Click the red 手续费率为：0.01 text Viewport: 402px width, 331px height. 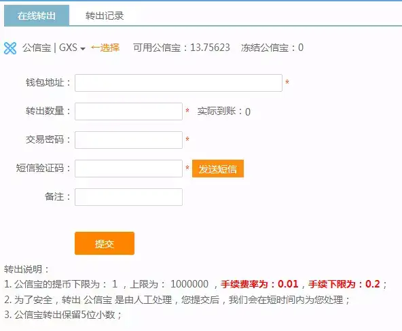pos(259,284)
